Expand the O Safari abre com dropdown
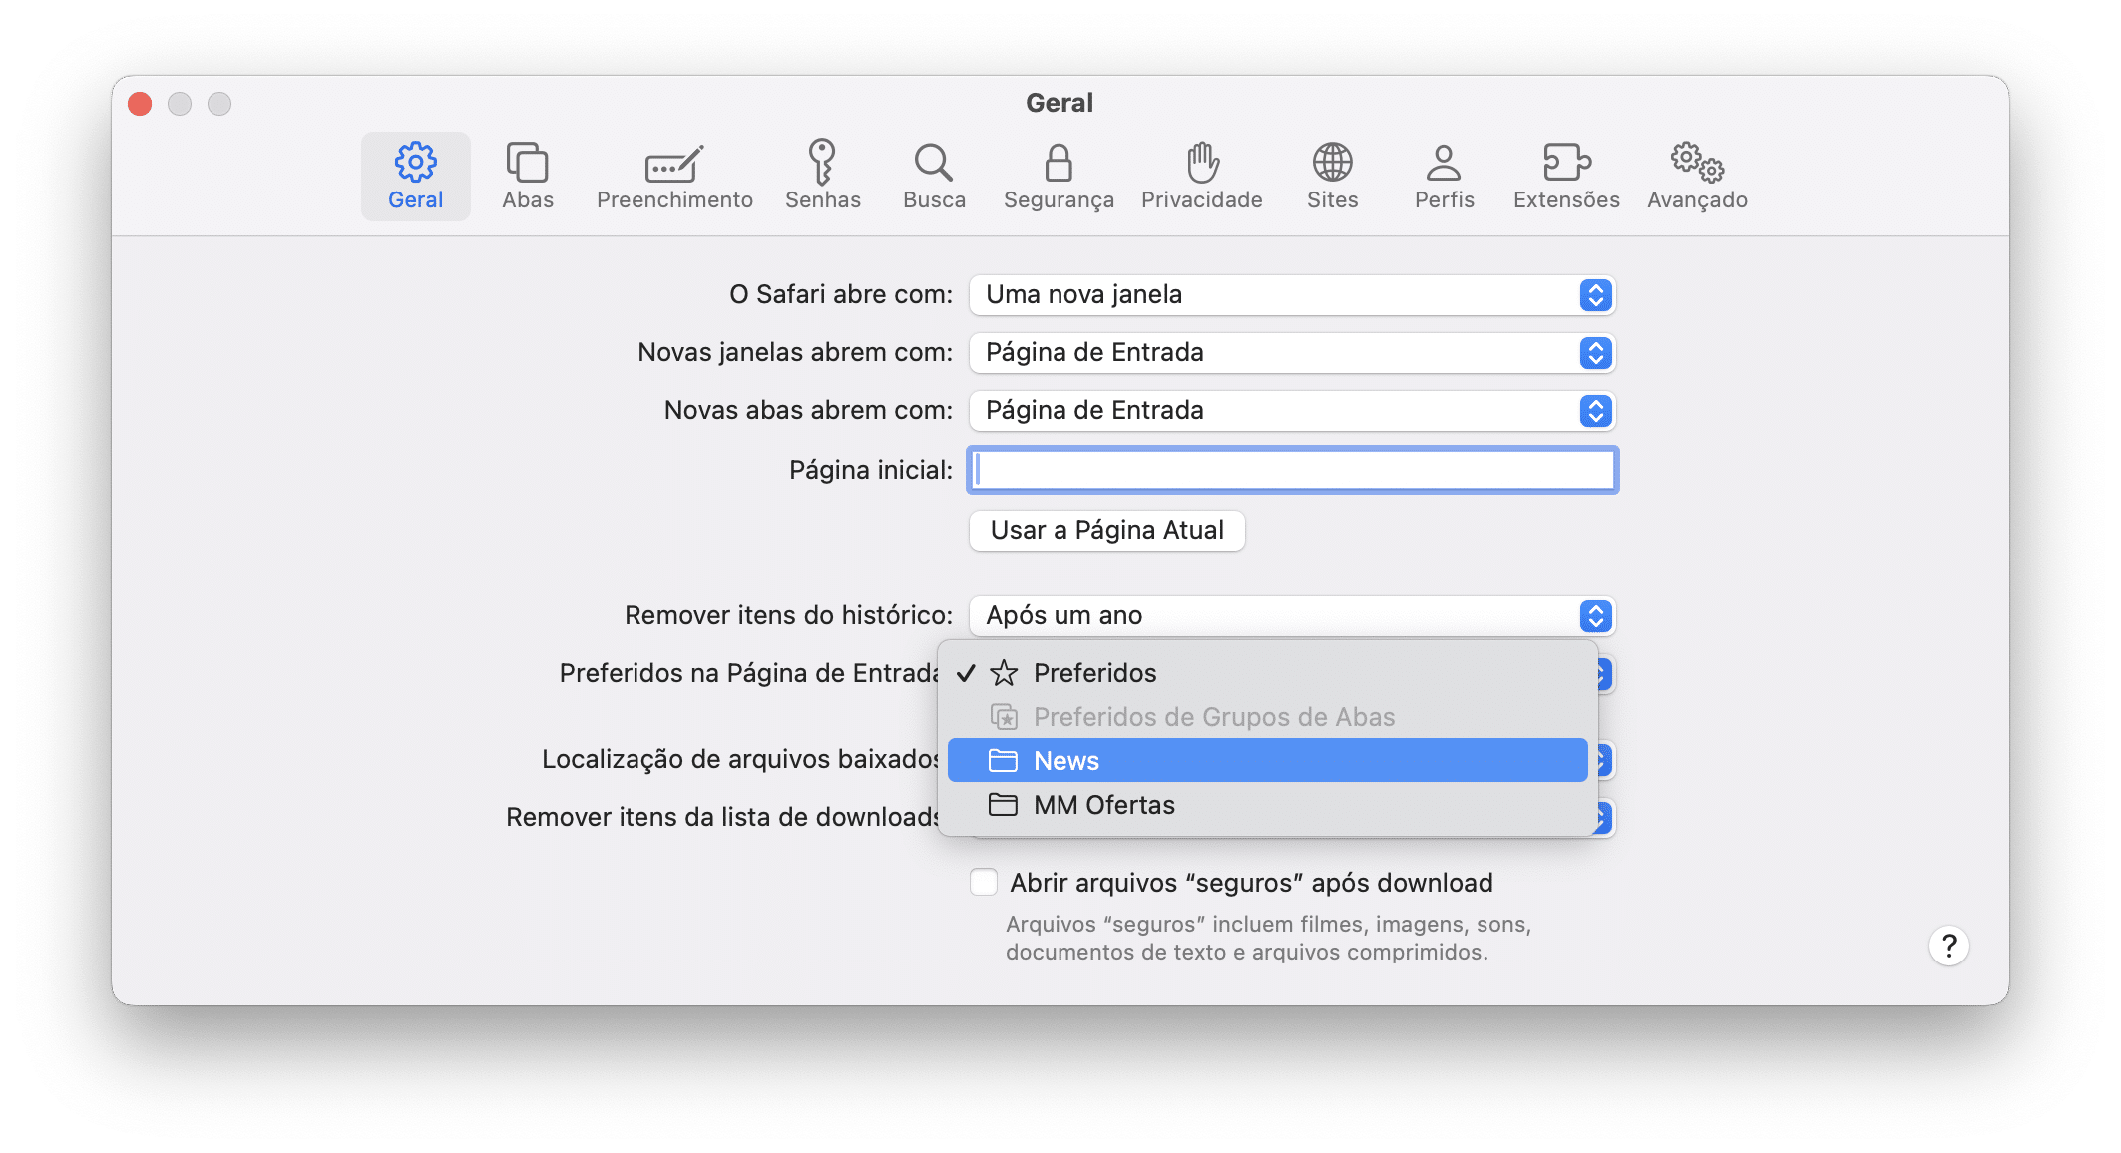Screen dimensions: 2121x1153 [x=1292, y=295]
